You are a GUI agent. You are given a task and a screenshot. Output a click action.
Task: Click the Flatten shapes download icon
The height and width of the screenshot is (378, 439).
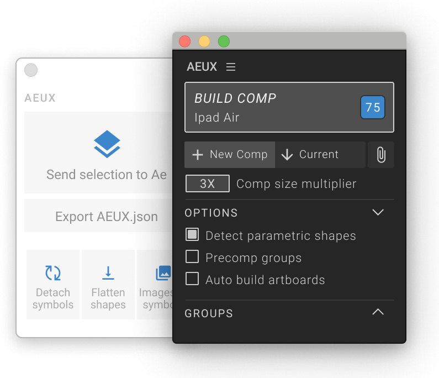108,273
